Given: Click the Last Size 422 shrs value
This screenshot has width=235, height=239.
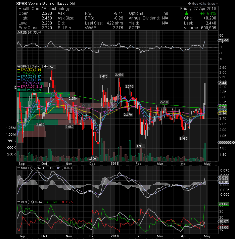Looking at the screenshot, I should (x=115, y=23).
